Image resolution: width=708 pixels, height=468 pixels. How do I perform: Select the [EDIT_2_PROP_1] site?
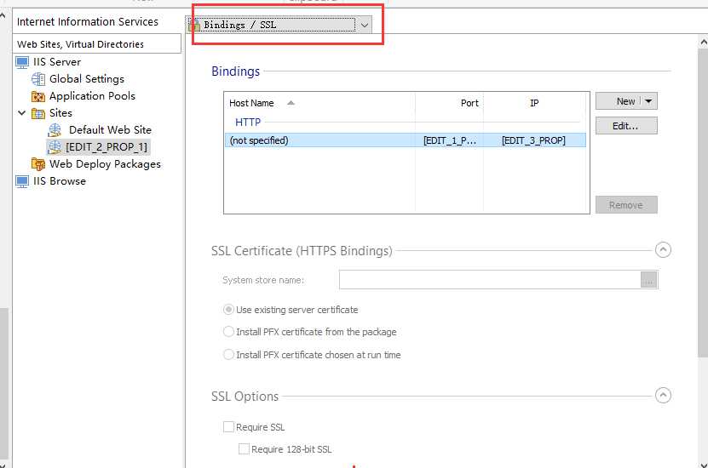106,147
